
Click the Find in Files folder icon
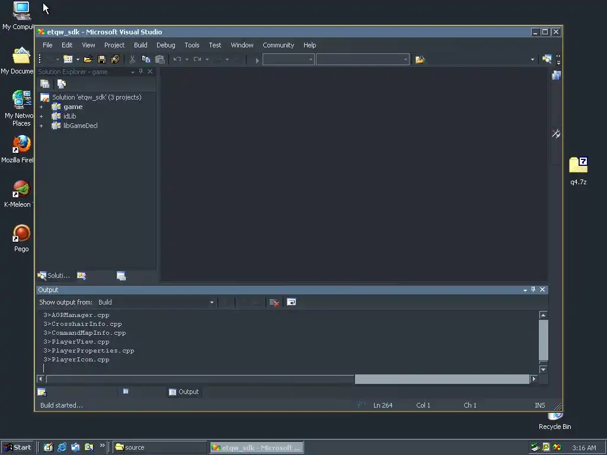point(420,60)
